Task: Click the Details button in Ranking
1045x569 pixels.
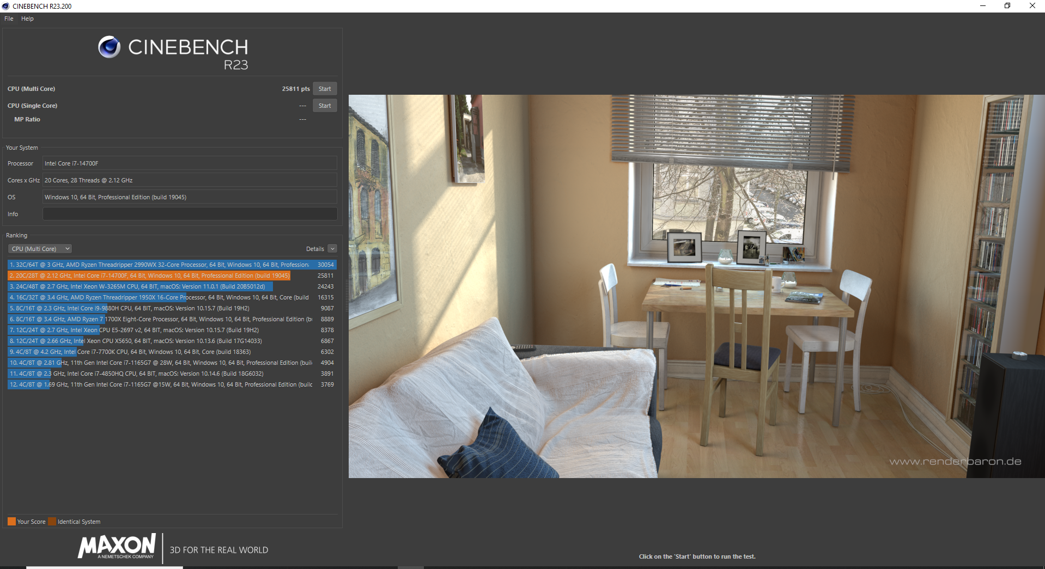Action: pos(315,249)
